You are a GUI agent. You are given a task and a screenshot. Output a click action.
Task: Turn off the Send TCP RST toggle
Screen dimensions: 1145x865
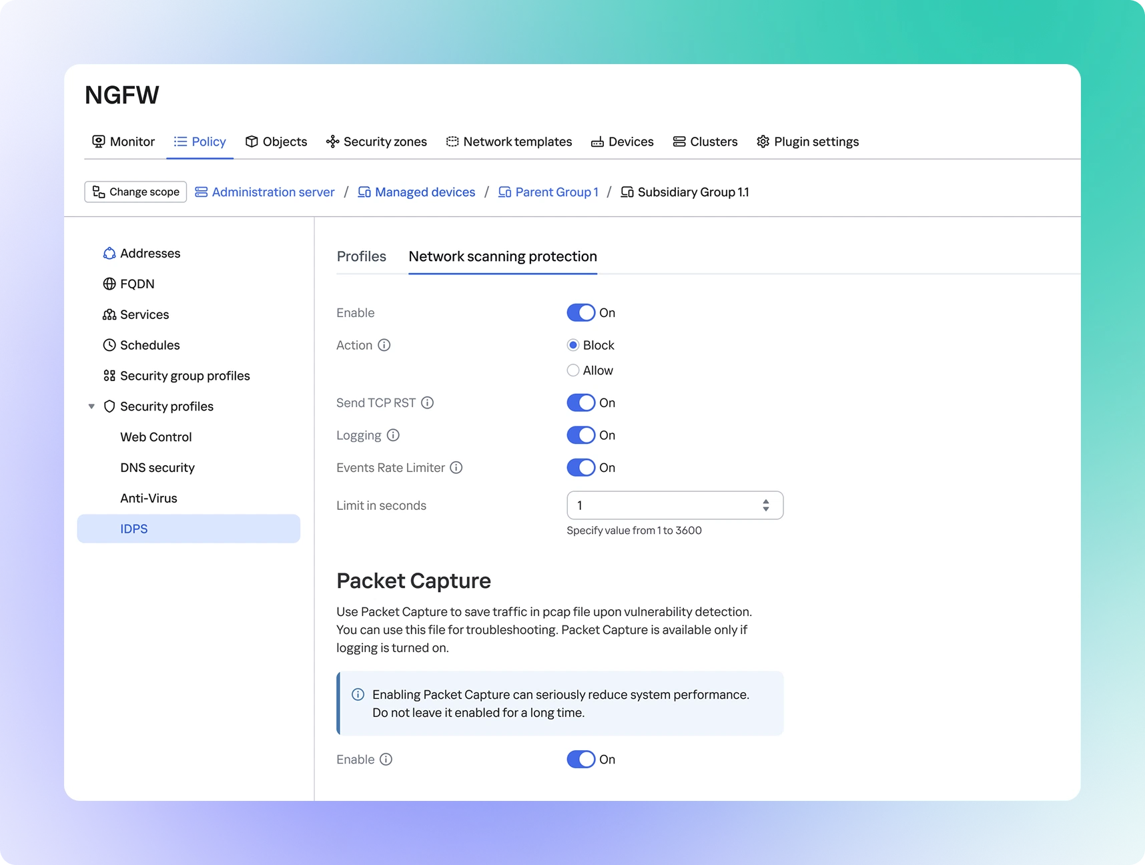point(581,402)
